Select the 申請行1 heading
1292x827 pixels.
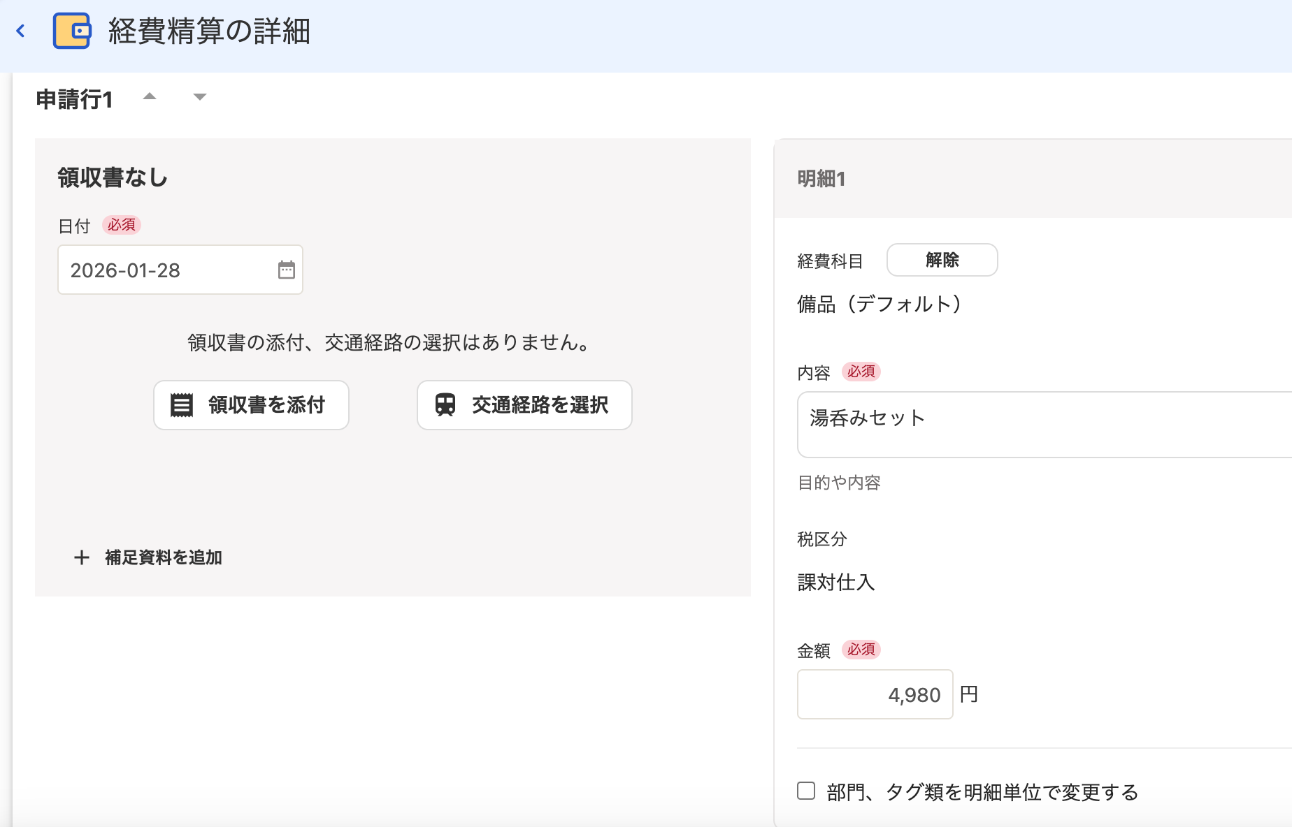[74, 99]
